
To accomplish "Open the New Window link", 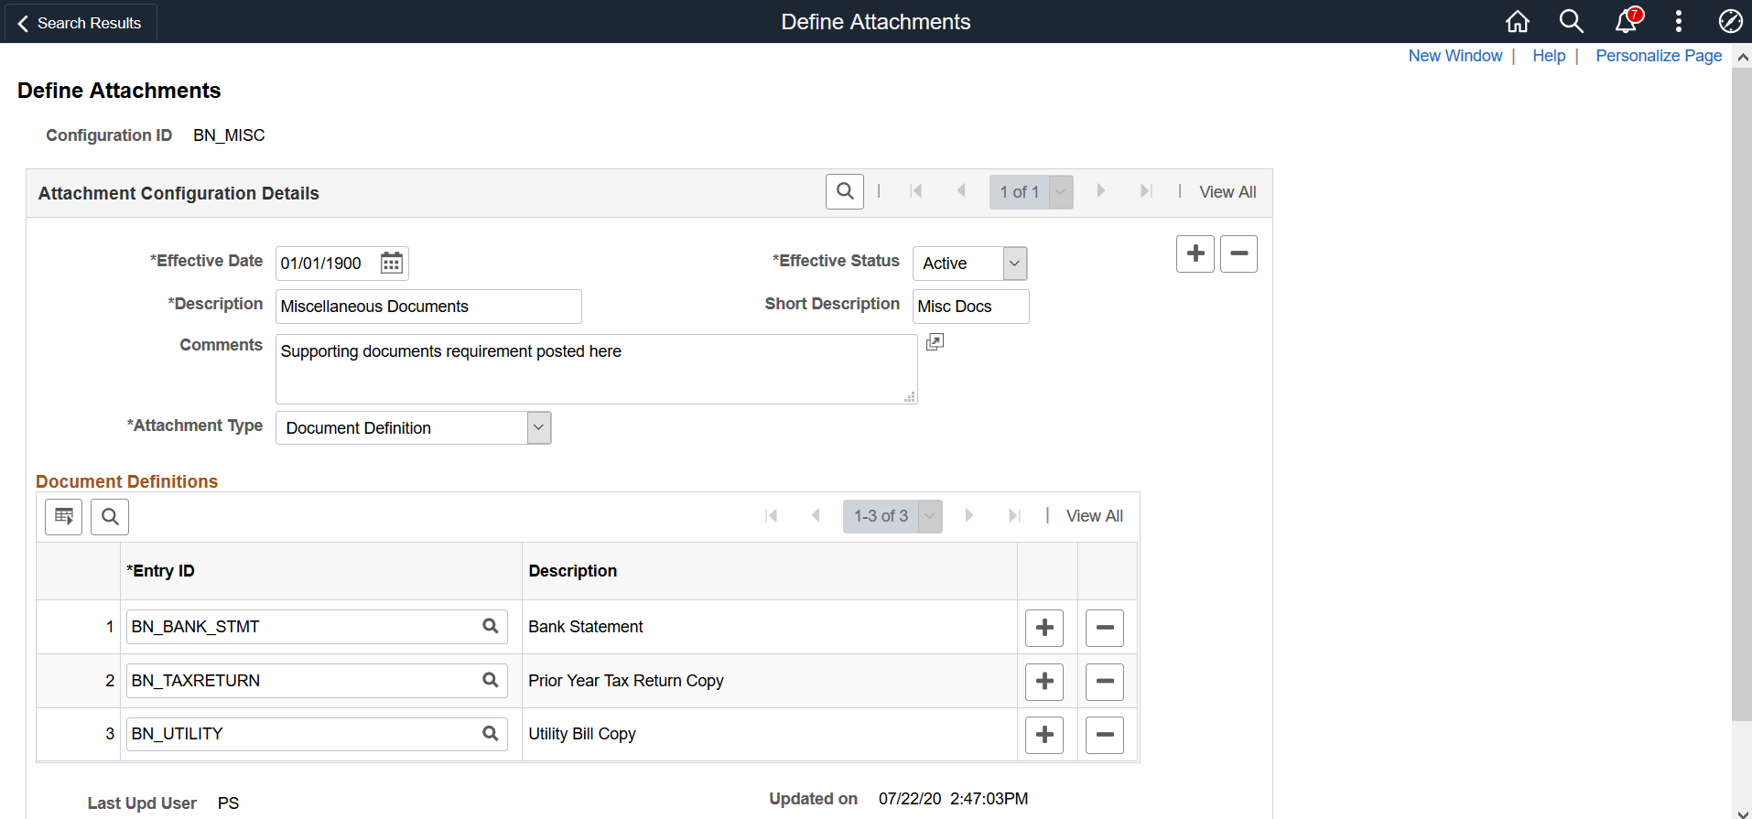I will [x=1455, y=56].
